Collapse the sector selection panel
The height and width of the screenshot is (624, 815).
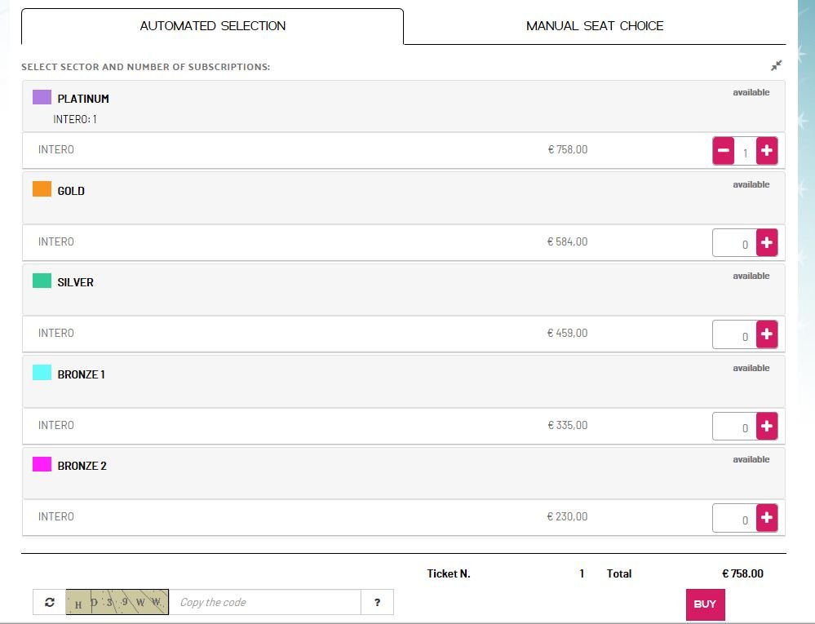776,65
